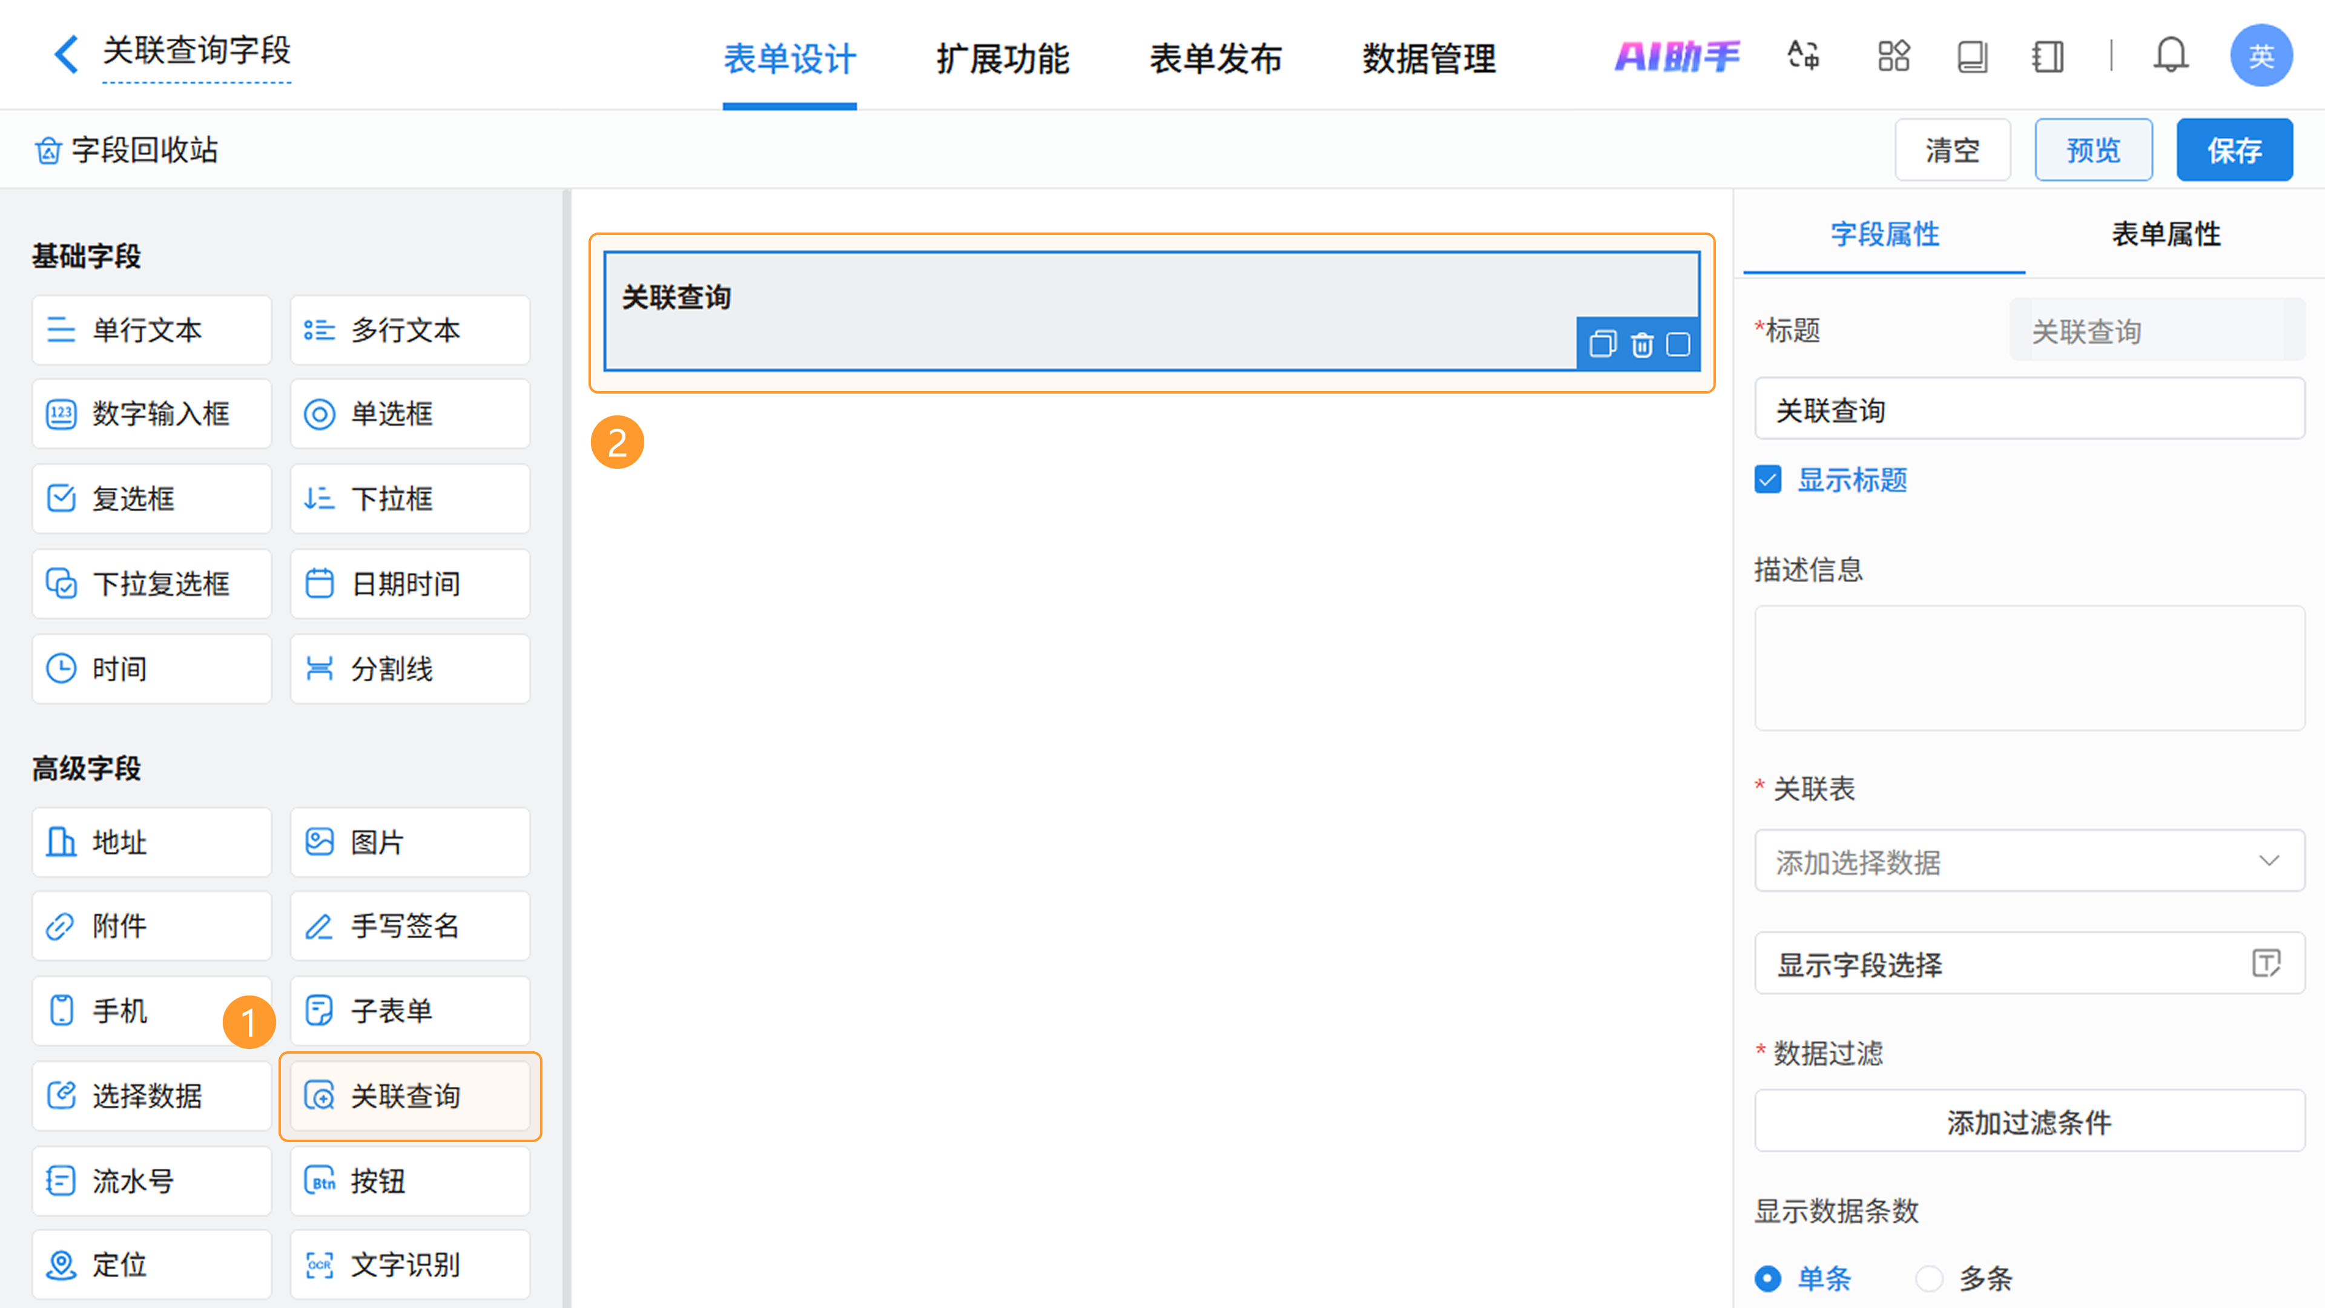The height and width of the screenshot is (1308, 2325).
Task: Open 字段回收站 recycle bin
Action: (127, 150)
